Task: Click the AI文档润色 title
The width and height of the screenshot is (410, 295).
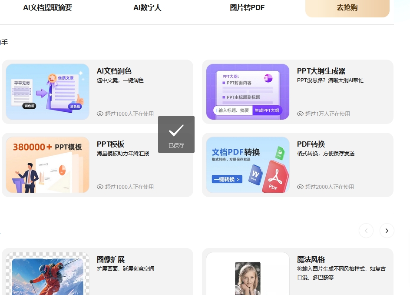Action: coord(114,71)
